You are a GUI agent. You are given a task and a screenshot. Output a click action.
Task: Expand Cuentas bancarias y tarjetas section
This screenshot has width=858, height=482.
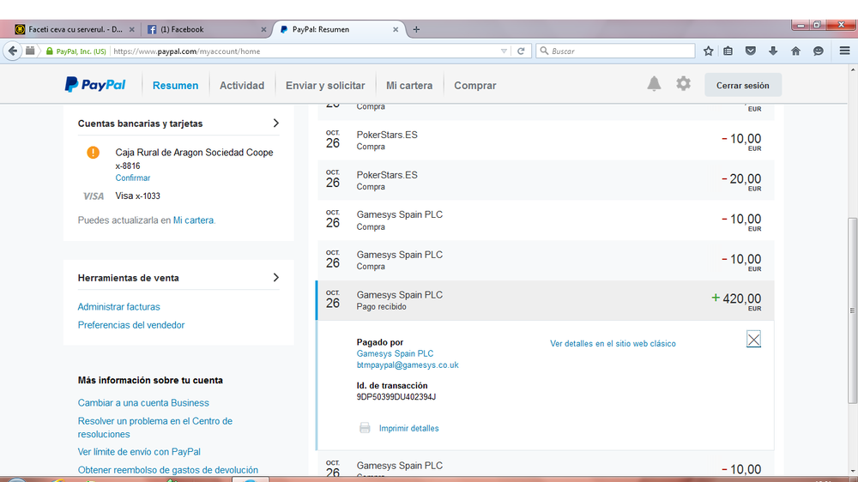[x=275, y=124]
